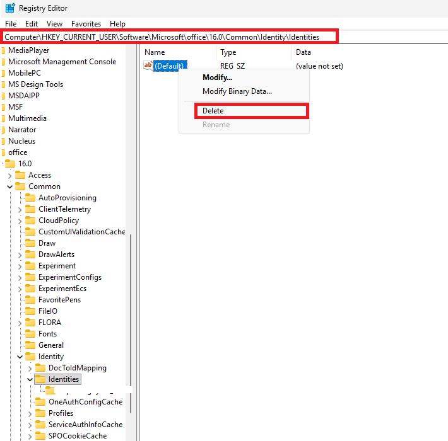Expand the ExperimentEcs key

20,289
